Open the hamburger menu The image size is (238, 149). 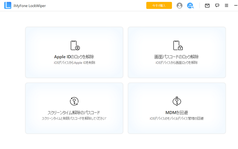pyautogui.click(x=227, y=6)
